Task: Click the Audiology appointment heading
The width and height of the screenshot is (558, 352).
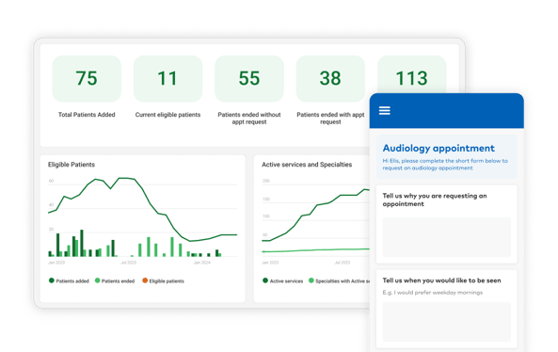Action: click(438, 148)
